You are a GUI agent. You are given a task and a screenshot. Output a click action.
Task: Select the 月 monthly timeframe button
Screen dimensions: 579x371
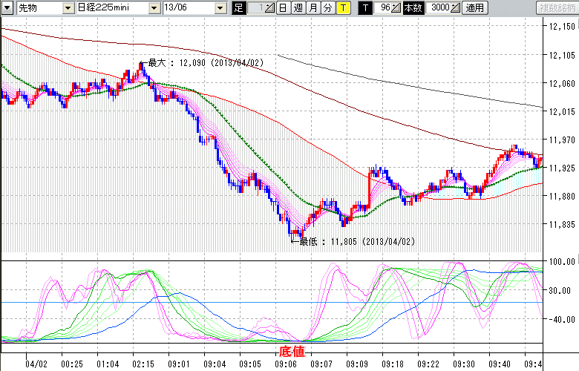pyautogui.click(x=313, y=8)
